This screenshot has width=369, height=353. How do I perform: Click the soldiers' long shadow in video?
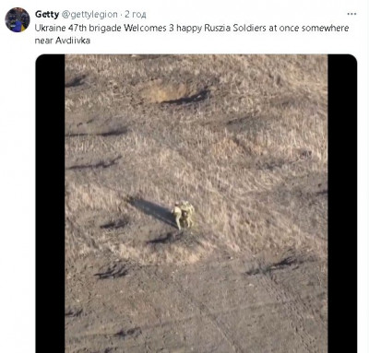coord(151,210)
